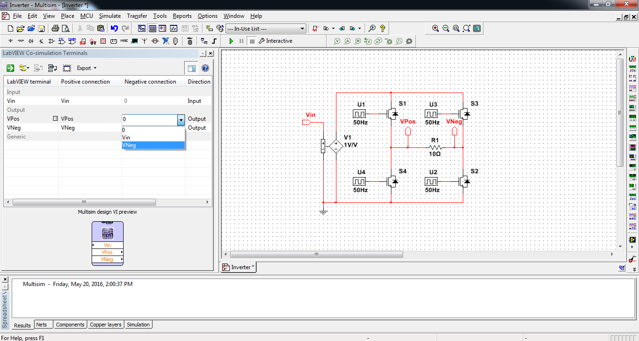Click the VNeg row terminal name cell
The image size is (639, 341).
pos(31,128)
